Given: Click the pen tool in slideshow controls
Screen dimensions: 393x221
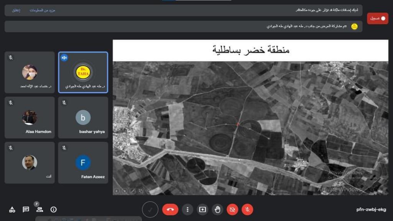Looking at the screenshot, I should coord(133,191).
